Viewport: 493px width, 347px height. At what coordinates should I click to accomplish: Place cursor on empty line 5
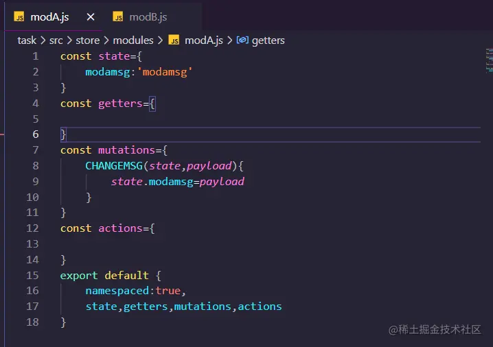pyautogui.click(x=271, y=119)
